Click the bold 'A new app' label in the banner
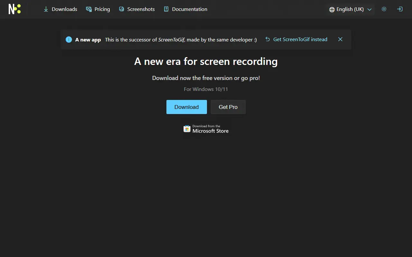412x257 pixels. pyautogui.click(x=88, y=40)
